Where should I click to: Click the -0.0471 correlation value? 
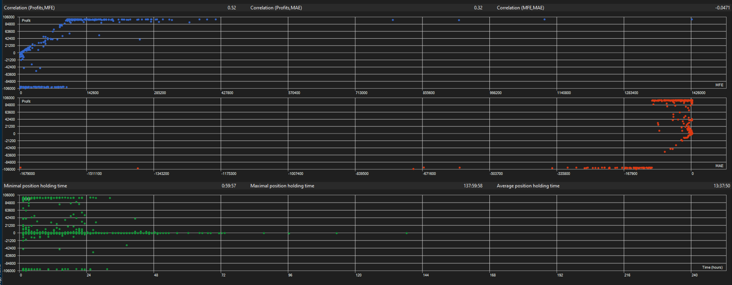click(722, 8)
